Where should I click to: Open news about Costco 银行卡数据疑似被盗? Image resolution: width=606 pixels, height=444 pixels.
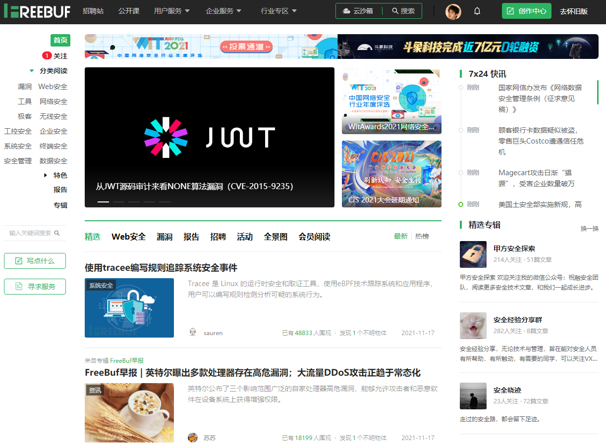click(x=541, y=141)
